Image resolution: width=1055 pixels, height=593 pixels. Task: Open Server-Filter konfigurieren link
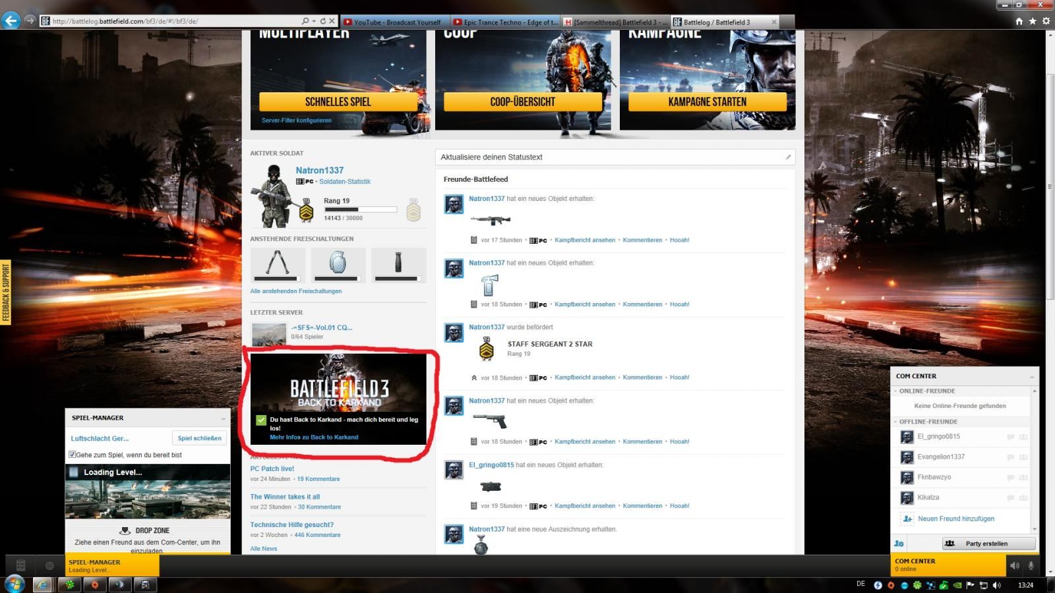click(297, 121)
